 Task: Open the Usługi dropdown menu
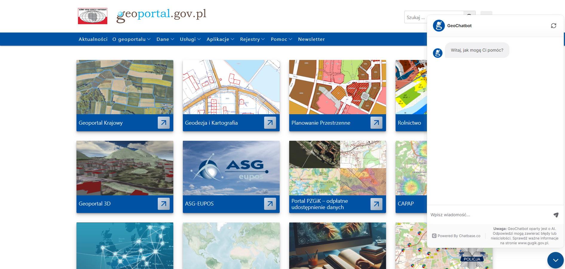tap(190, 39)
